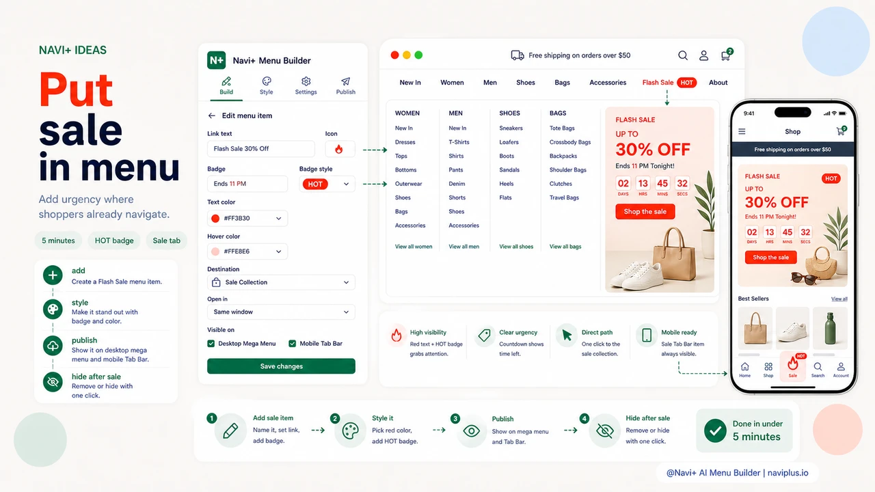
Task: Switch to the Style tab
Action: pos(266,85)
